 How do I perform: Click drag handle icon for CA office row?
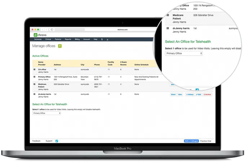[x=34, y=69]
